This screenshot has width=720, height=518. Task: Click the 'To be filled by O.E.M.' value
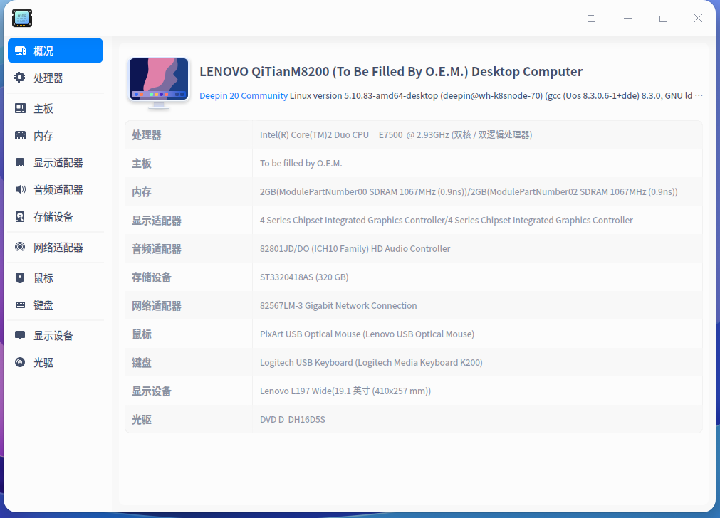[x=301, y=164]
